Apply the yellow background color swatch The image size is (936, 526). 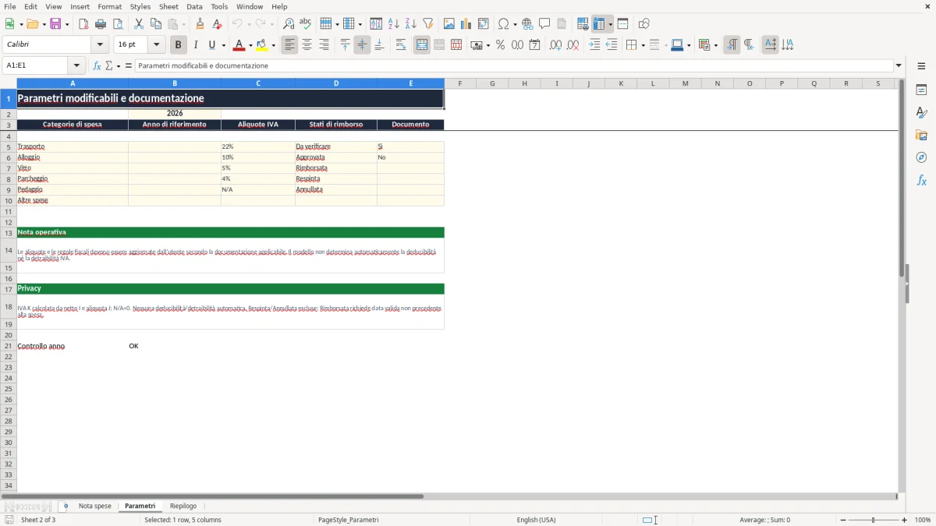coord(262,45)
